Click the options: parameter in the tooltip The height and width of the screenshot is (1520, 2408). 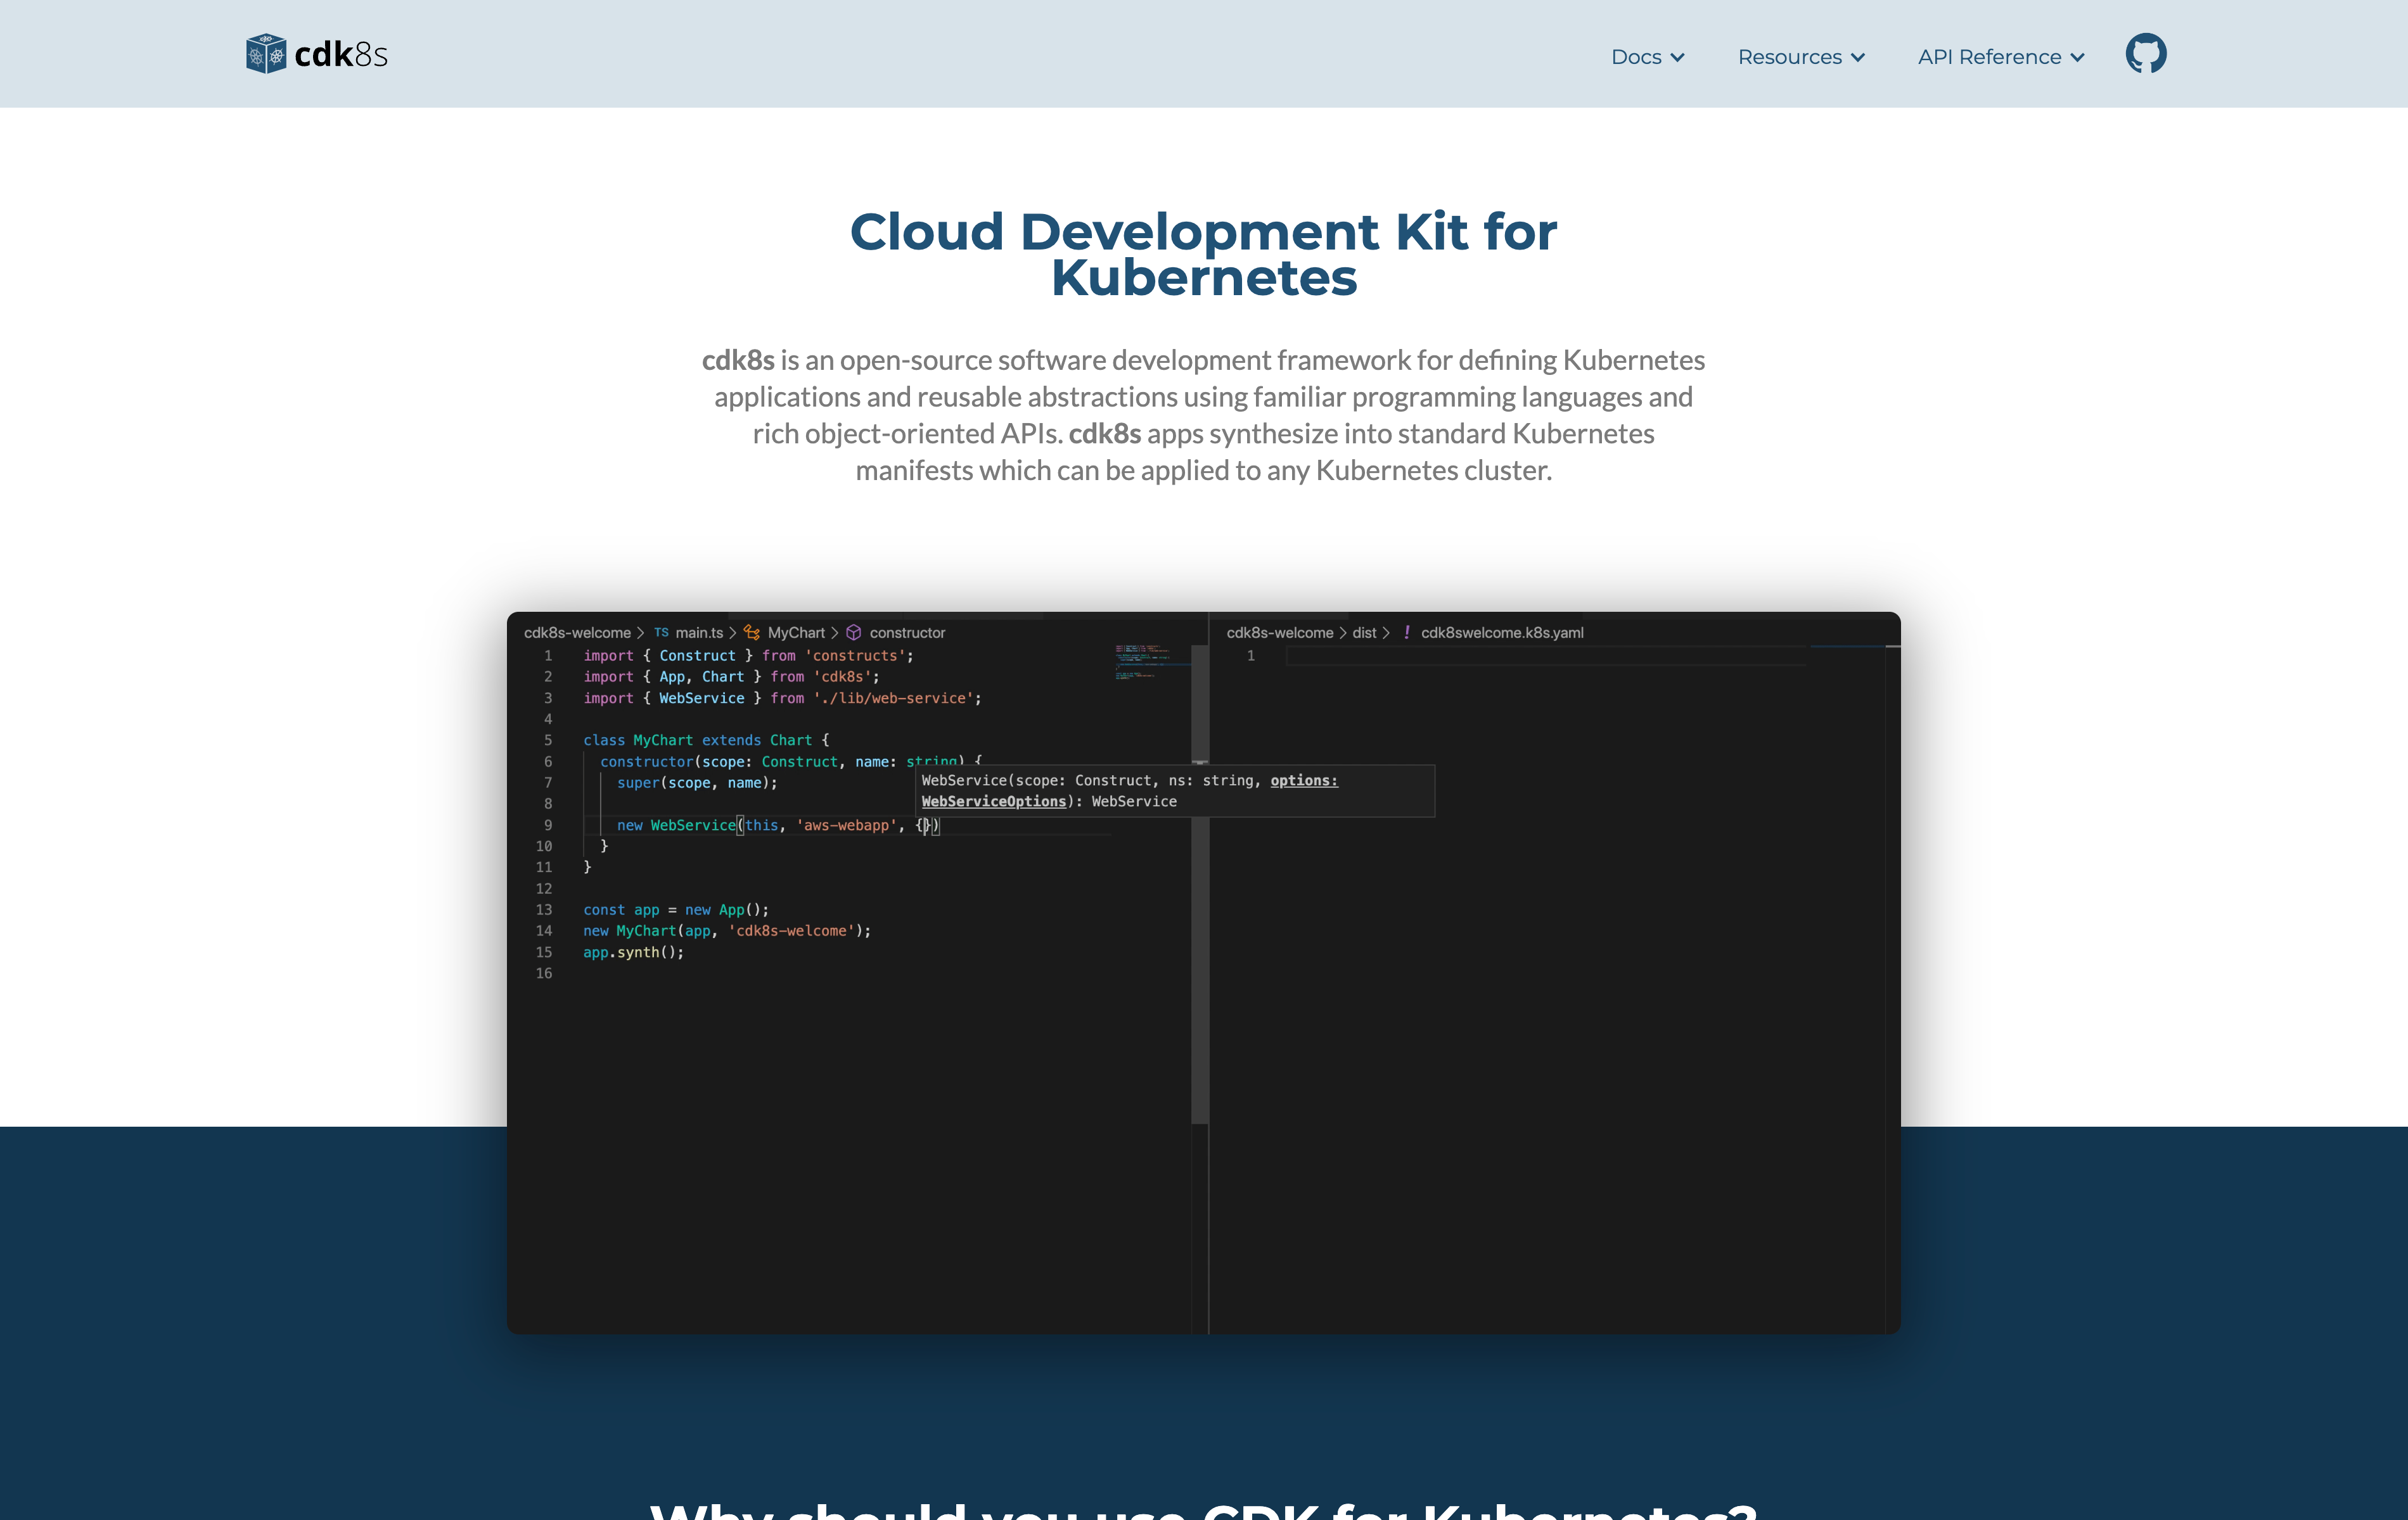1304,780
